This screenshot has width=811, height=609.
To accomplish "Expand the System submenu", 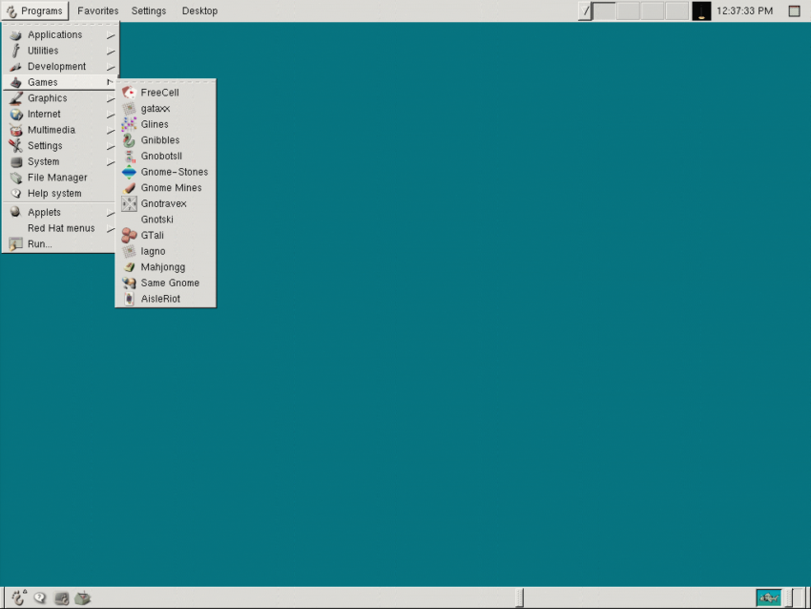I will [60, 162].
